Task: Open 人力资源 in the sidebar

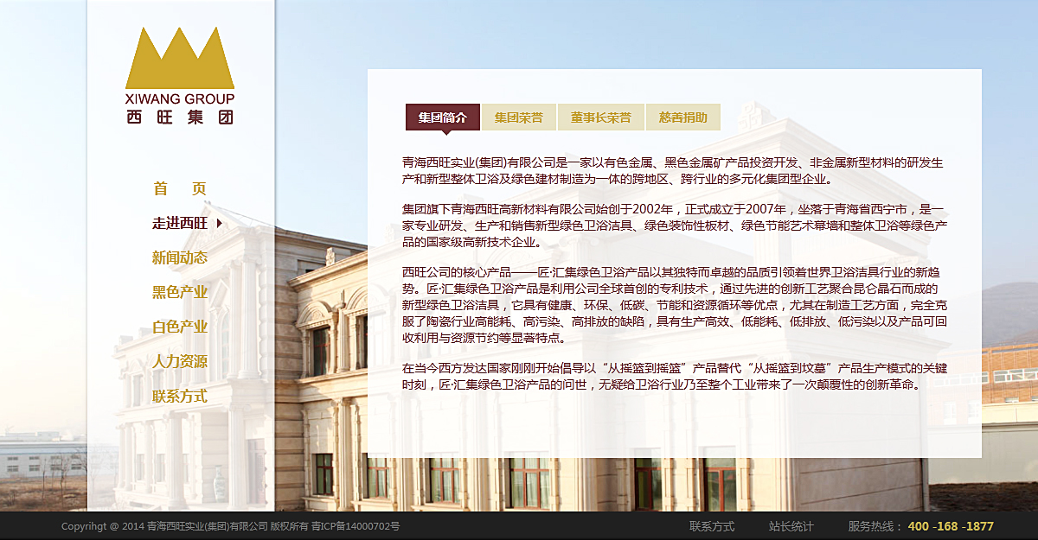Action: 180,361
